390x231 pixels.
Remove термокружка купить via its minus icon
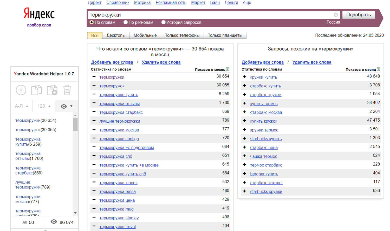[x=94, y=94]
